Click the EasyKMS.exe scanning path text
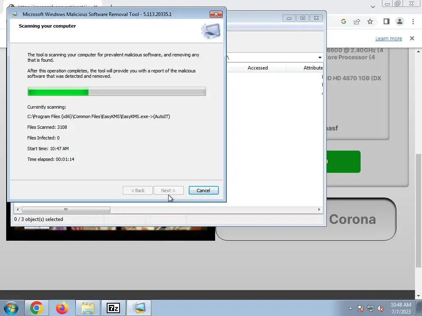Image resolution: width=422 pixels, height=316 pixels. click(98, 116)
